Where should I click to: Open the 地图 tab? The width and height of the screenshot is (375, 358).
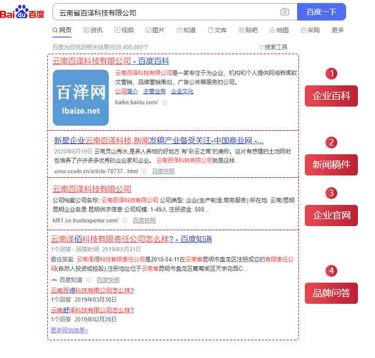point(279,31)
